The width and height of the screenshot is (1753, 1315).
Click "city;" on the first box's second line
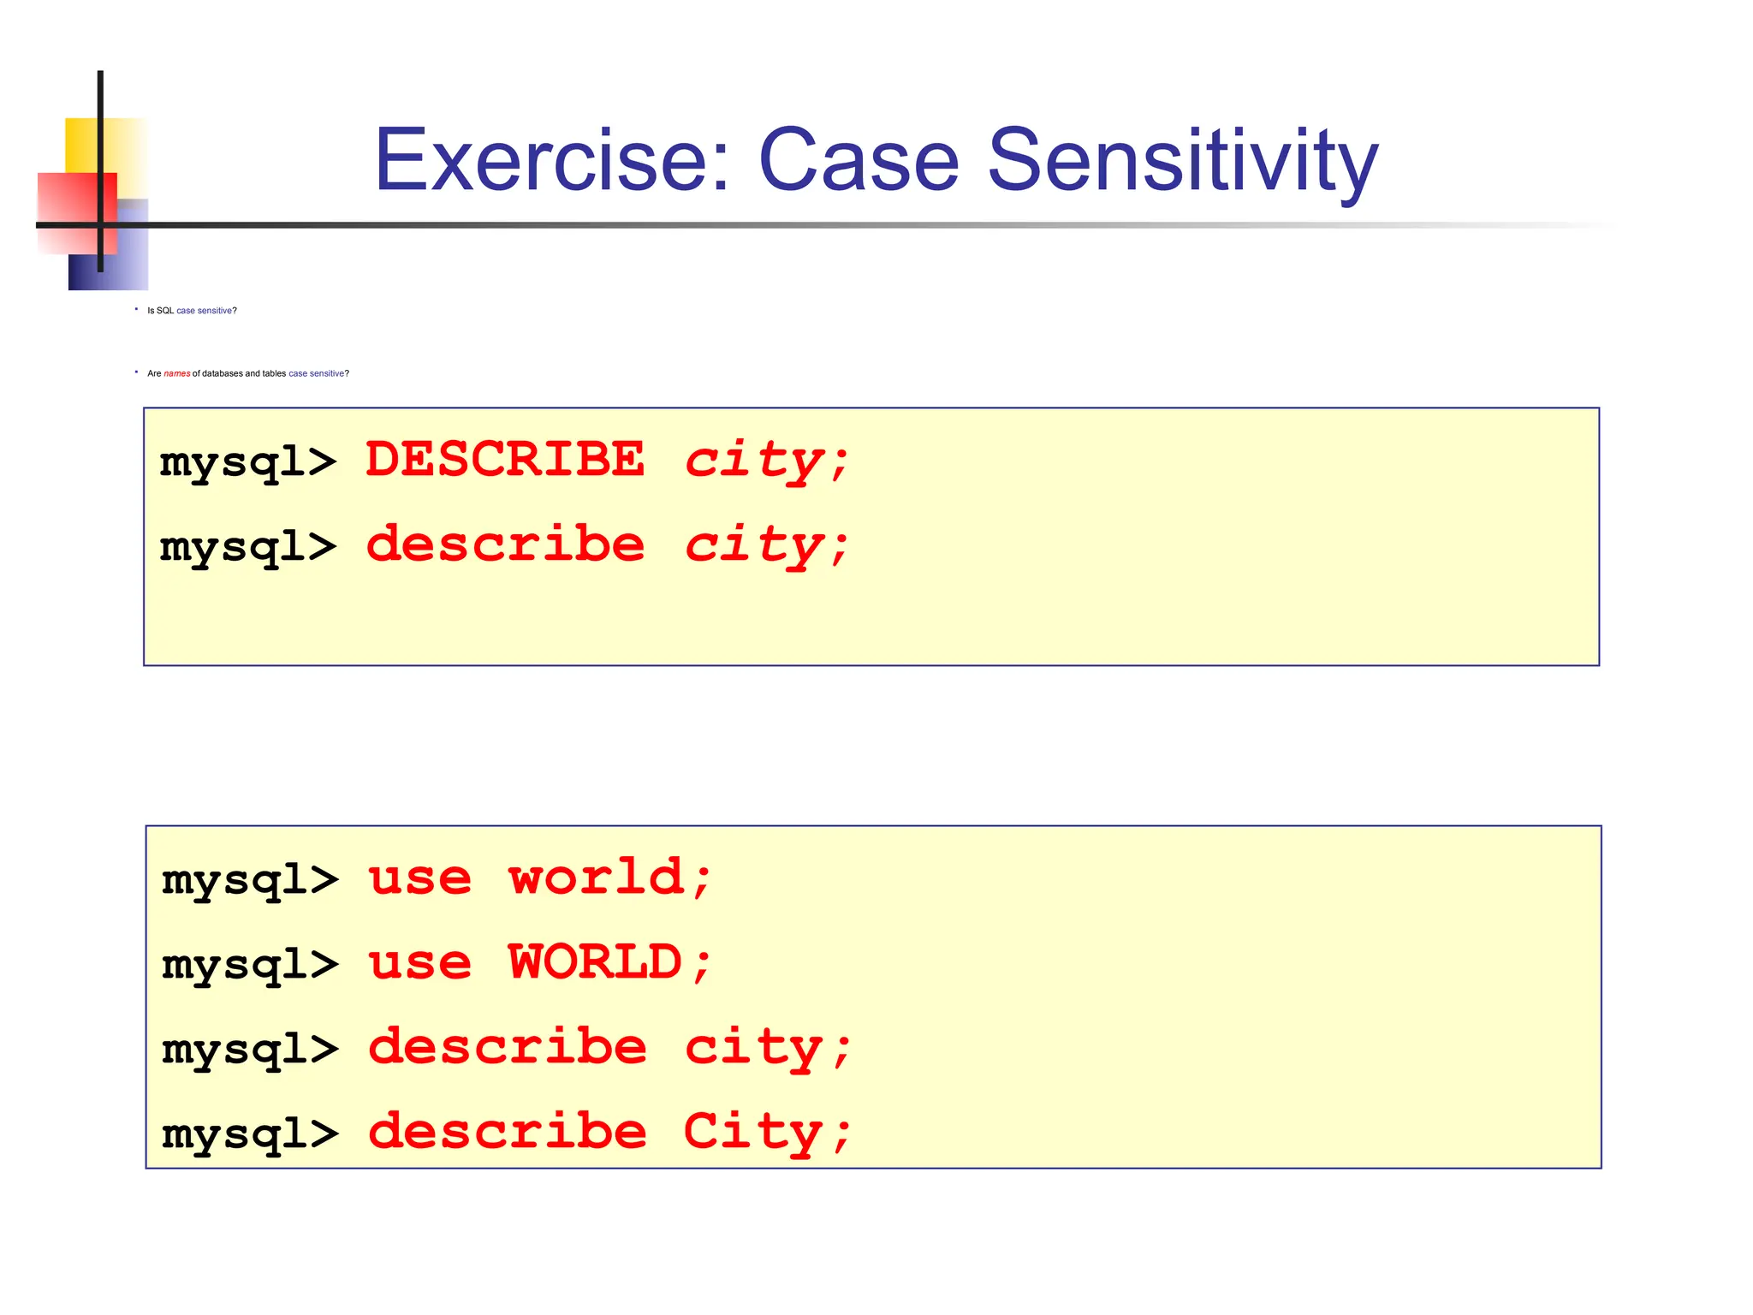(766, 544)
